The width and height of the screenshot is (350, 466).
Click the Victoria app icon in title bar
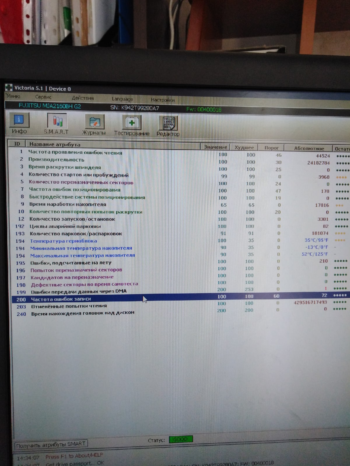click(9, 87)
